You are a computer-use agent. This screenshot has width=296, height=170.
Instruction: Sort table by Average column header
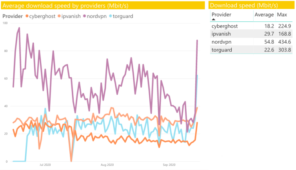264,14
